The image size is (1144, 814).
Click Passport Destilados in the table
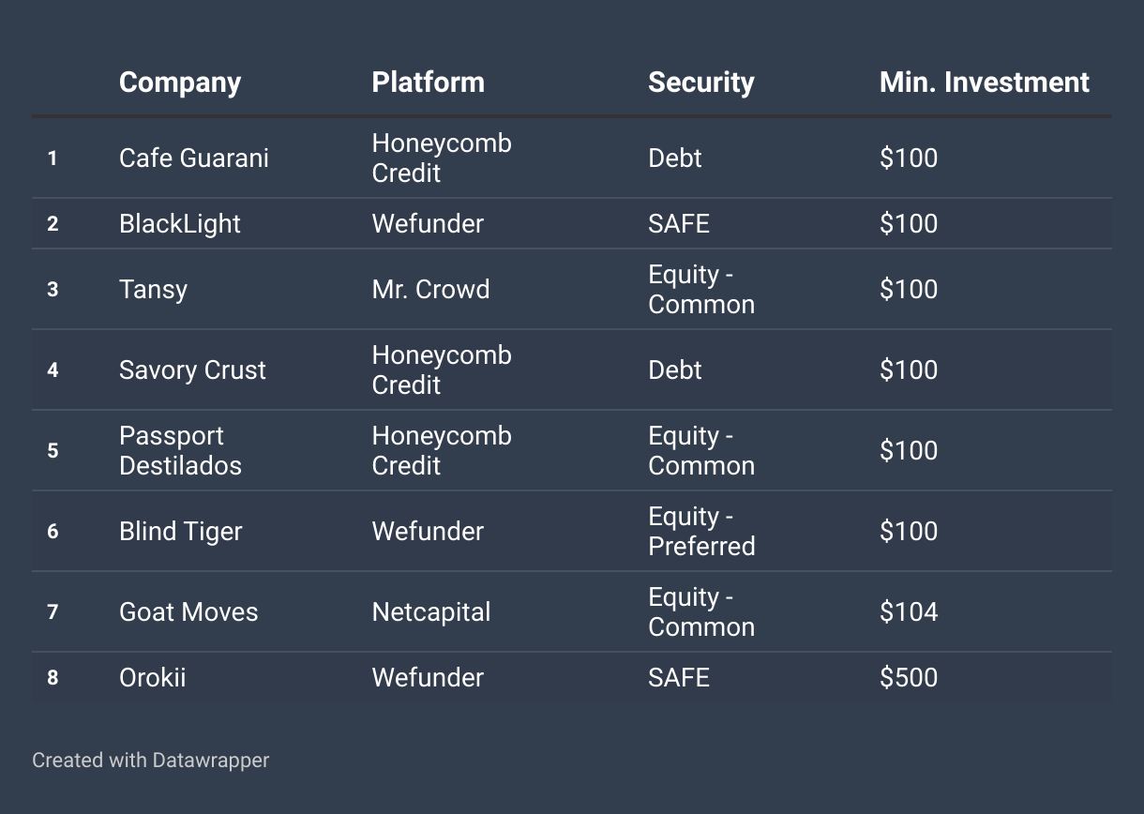click(180, 450)
